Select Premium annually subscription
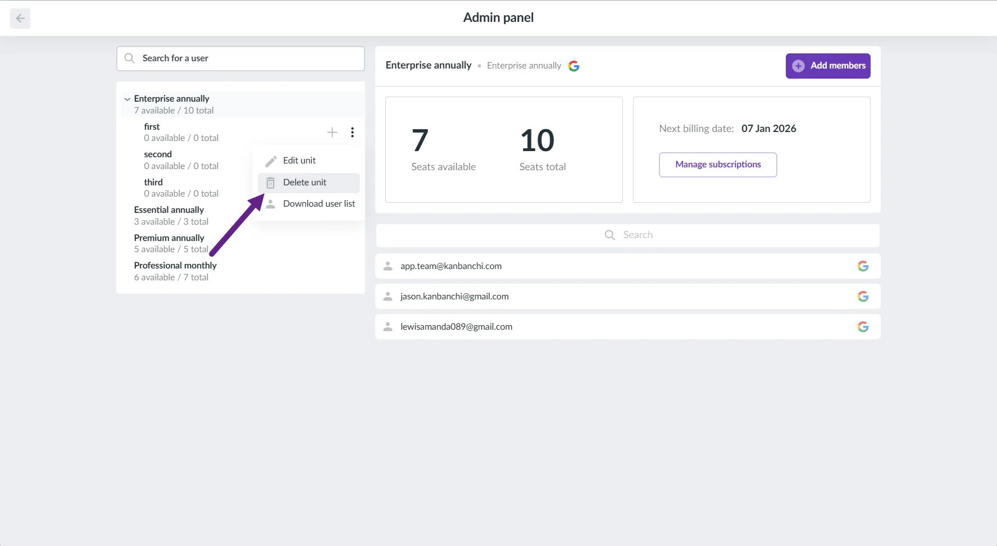Image resolution: width=997 pixels, height=546 pixels. [169, 238]
